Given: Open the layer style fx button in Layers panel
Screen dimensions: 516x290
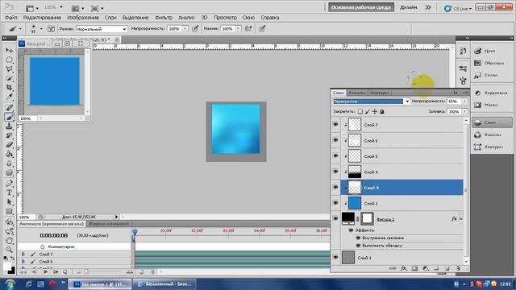Looking at the screenshot, I should pos(403,268).
